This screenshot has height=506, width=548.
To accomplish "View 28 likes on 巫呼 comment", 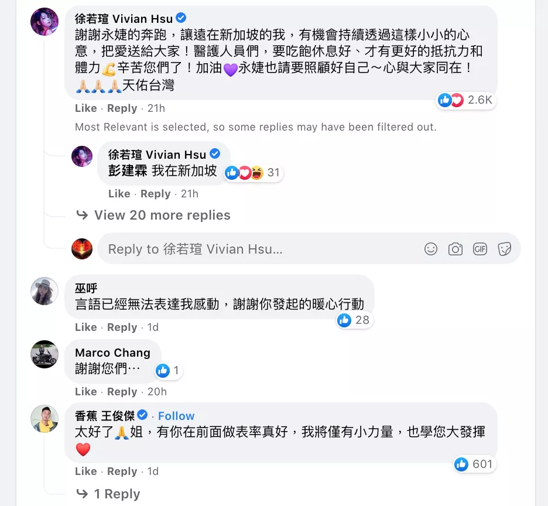I will (354, 320).
